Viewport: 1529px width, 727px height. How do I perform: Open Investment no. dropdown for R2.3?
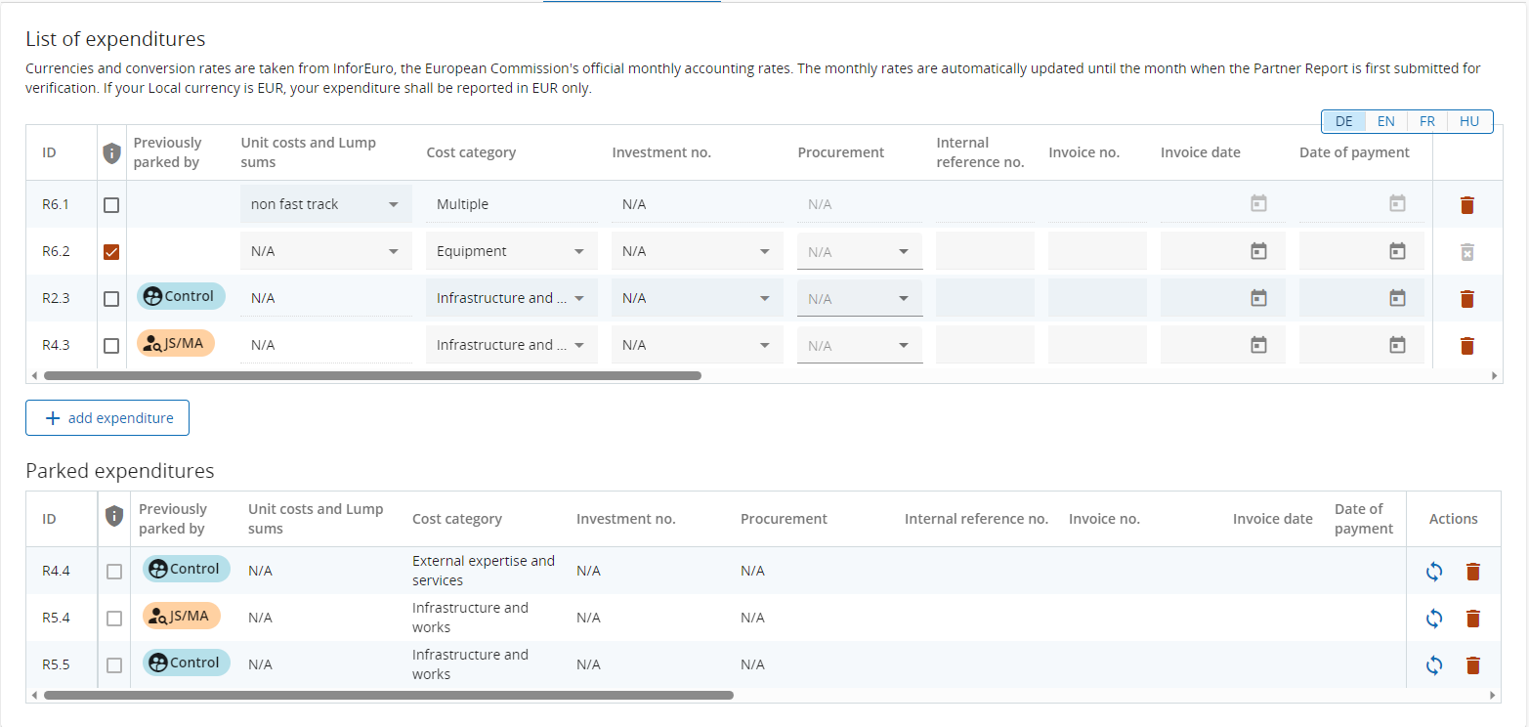point(697,298)
